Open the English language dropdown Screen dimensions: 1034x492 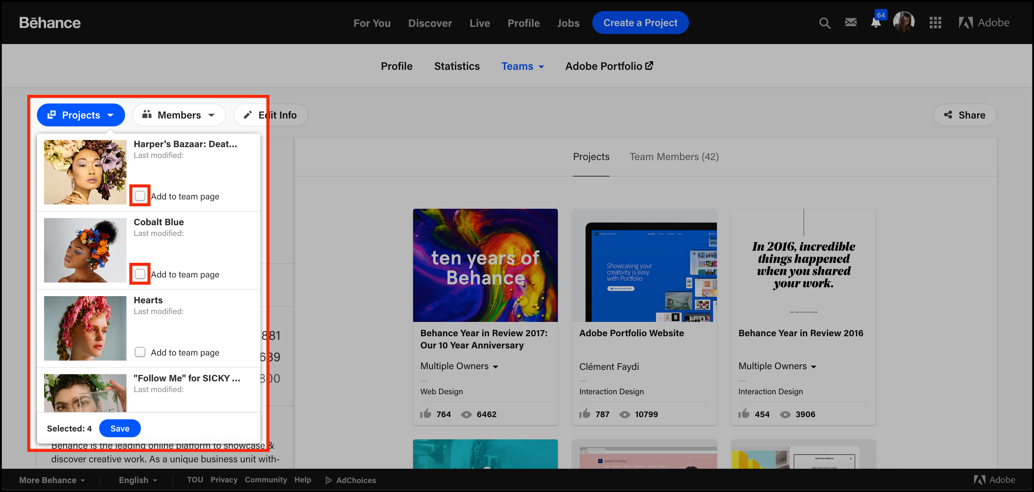coord(138,480)
